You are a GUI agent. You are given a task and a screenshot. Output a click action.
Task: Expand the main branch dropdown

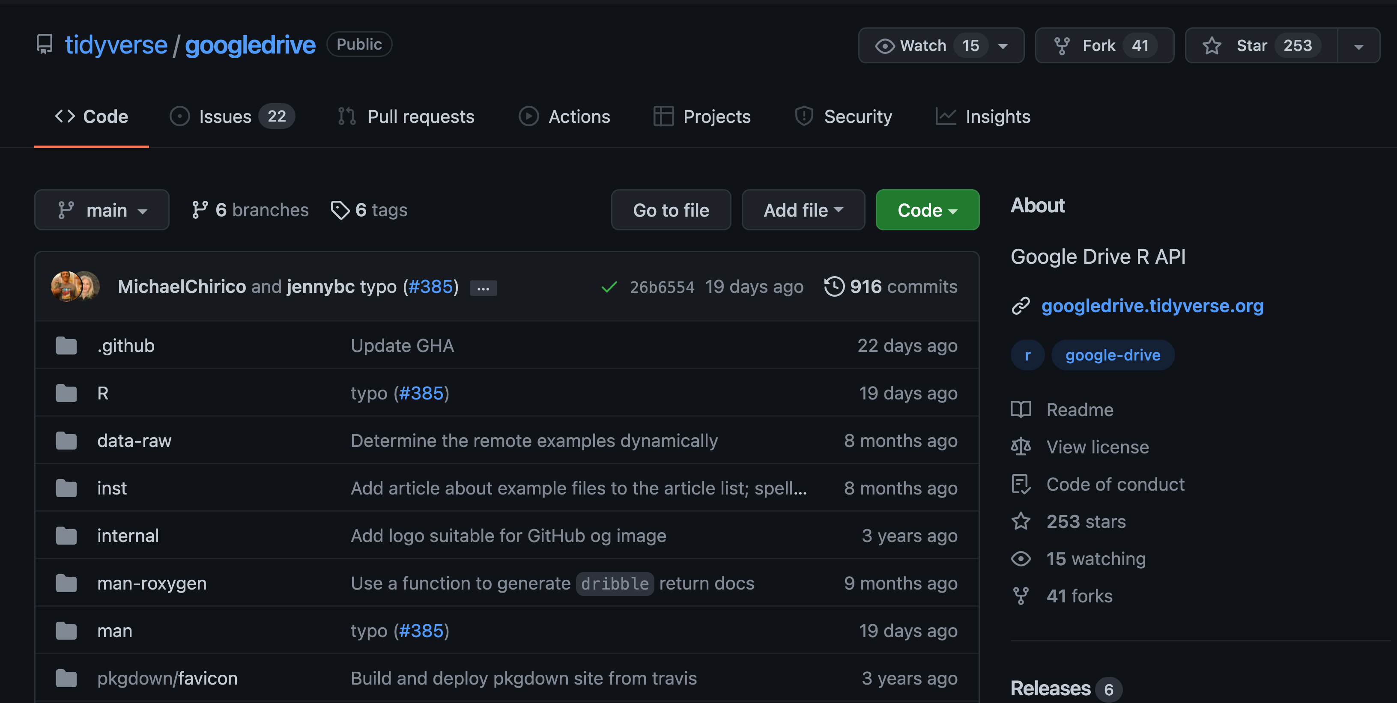[x=101, y=209]
